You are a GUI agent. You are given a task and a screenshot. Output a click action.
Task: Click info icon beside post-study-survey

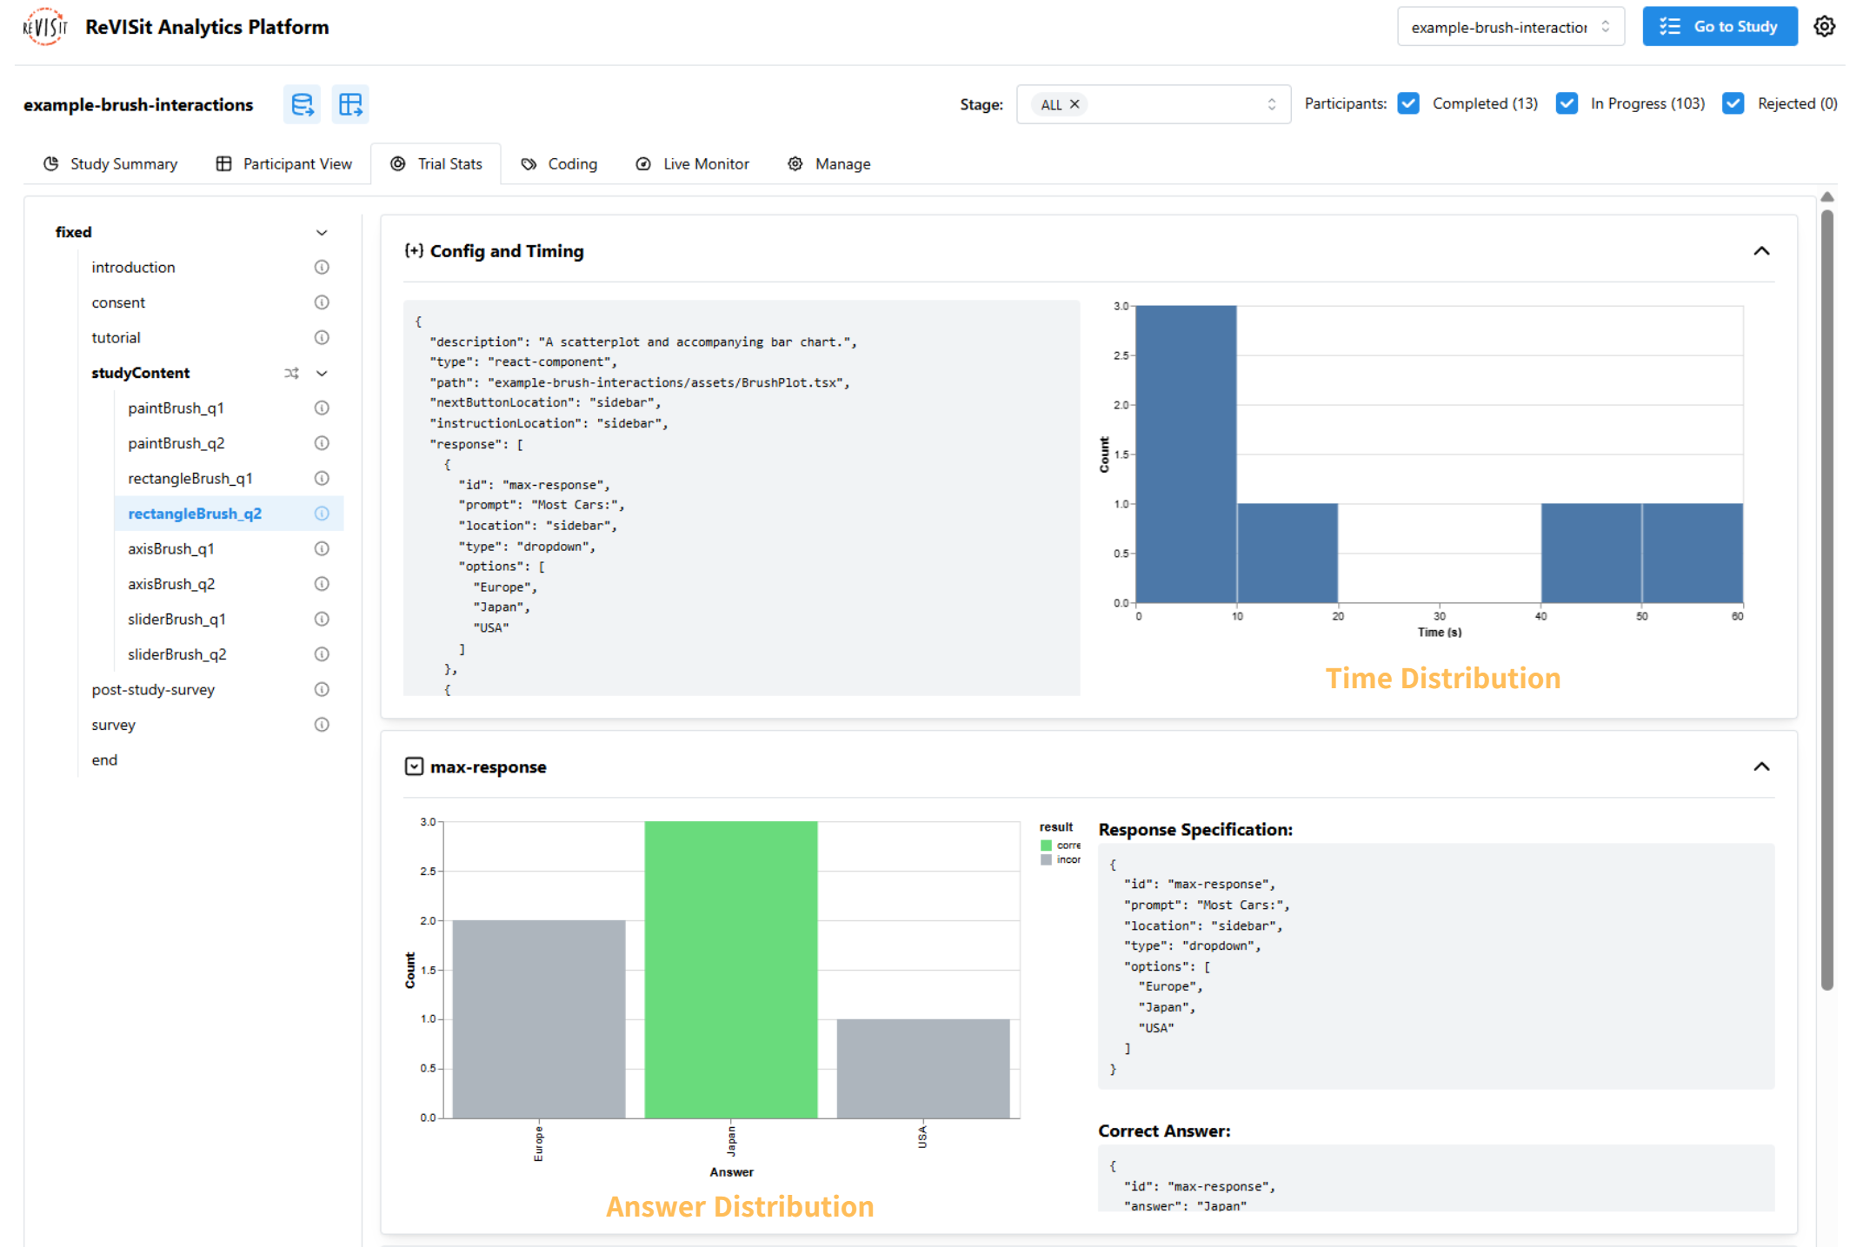[322, 689]
